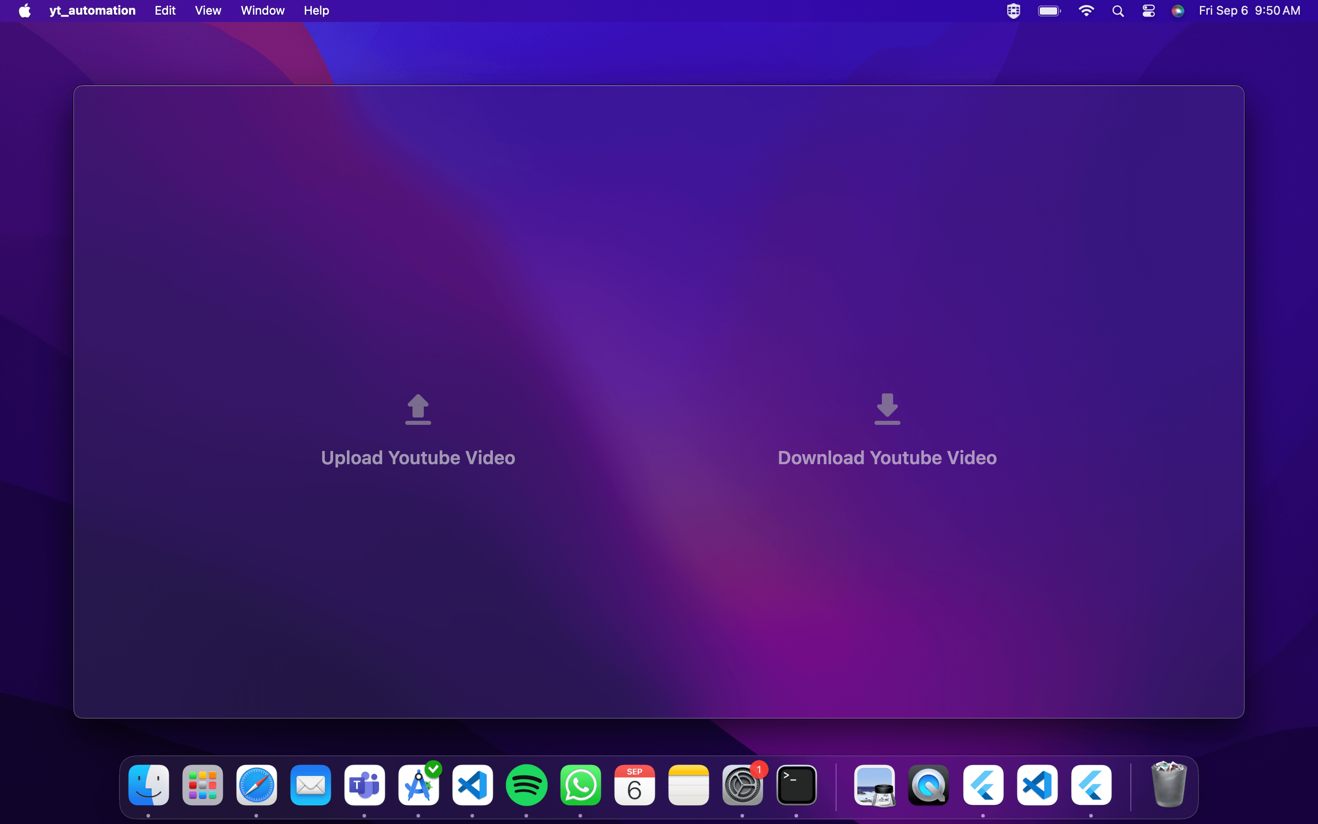Open System Preferences with notification badge
This screenshot has height=824, width=1318.
coord(742,785)
